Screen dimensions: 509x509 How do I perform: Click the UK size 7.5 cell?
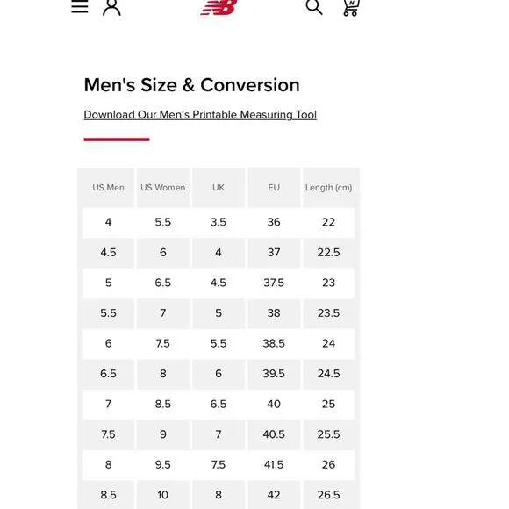click(219, 465)
